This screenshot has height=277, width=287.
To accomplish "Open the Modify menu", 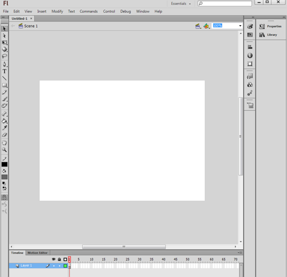I will [x=57, y=11].
